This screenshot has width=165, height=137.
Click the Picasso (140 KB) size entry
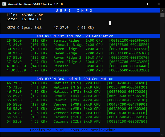[39, 66]
